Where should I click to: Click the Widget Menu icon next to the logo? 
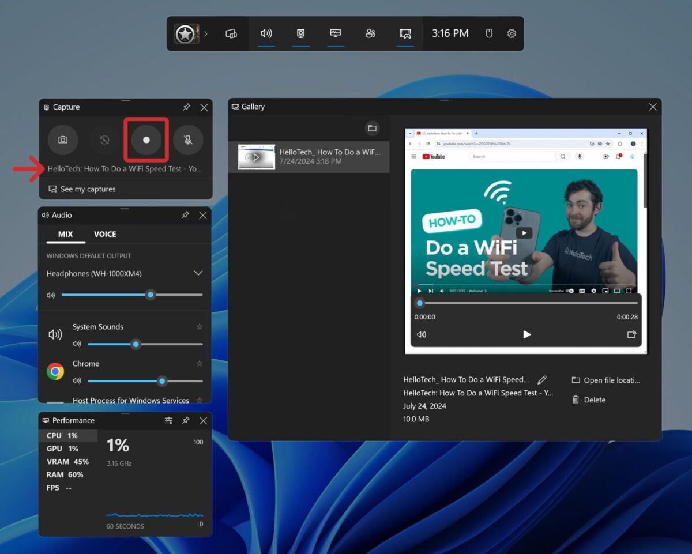tap(231, 33)
